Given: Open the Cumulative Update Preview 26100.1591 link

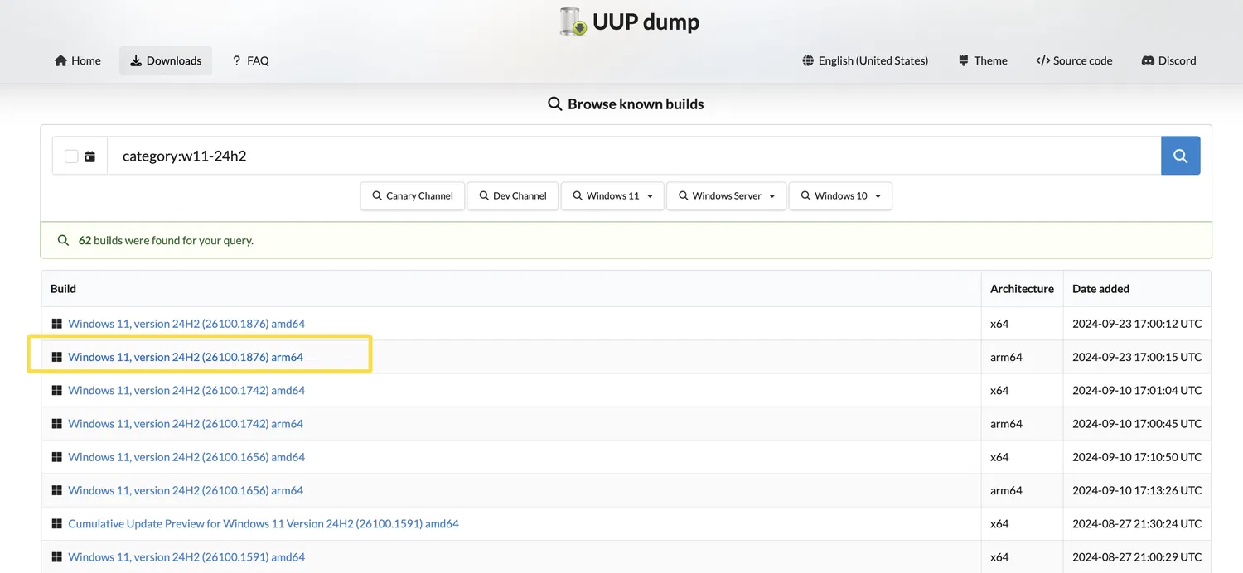Looking at the screenshot, I should click(264, 523).
